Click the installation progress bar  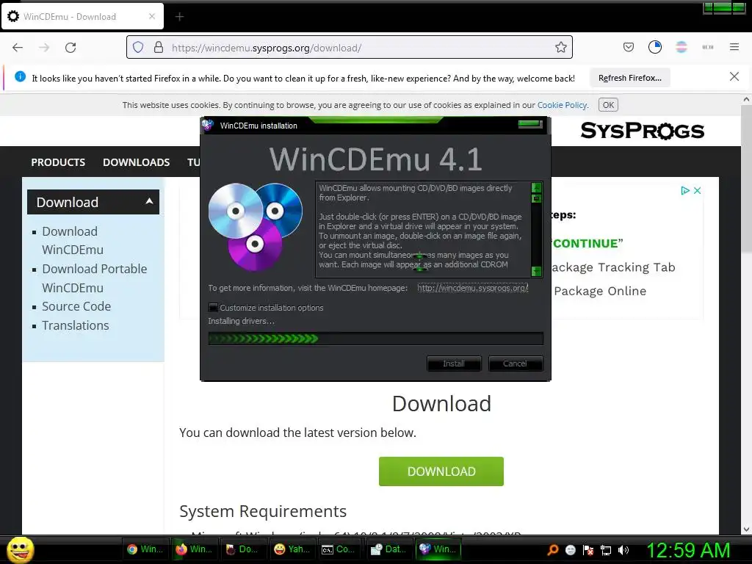[x=375, y=339]
